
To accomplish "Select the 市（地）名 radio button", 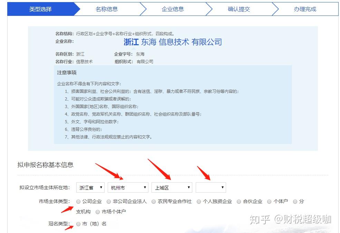I will (x=78, y=224).
